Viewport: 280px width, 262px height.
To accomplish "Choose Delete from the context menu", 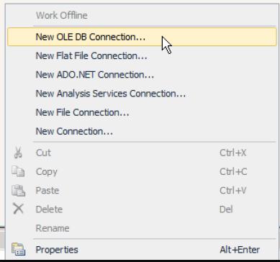I will 142,209.
